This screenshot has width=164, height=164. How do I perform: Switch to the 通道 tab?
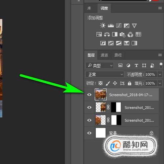pyautogui.click(x=104, y=55)
